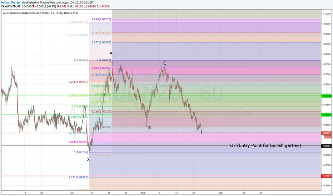The height and width of the screenshot is (196, 333).
Task: Click the 08:43 bar countdown tag
Action: click(x=327, y=137)
